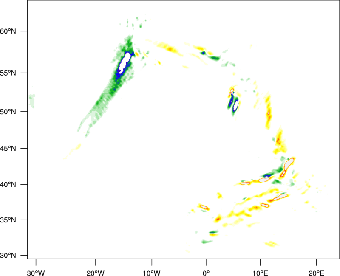Click the 35°N latitude label
Viewport: 340px width, 276px height.
point(8,220)
